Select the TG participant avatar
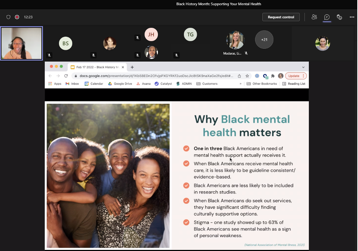 coord(190,35)
